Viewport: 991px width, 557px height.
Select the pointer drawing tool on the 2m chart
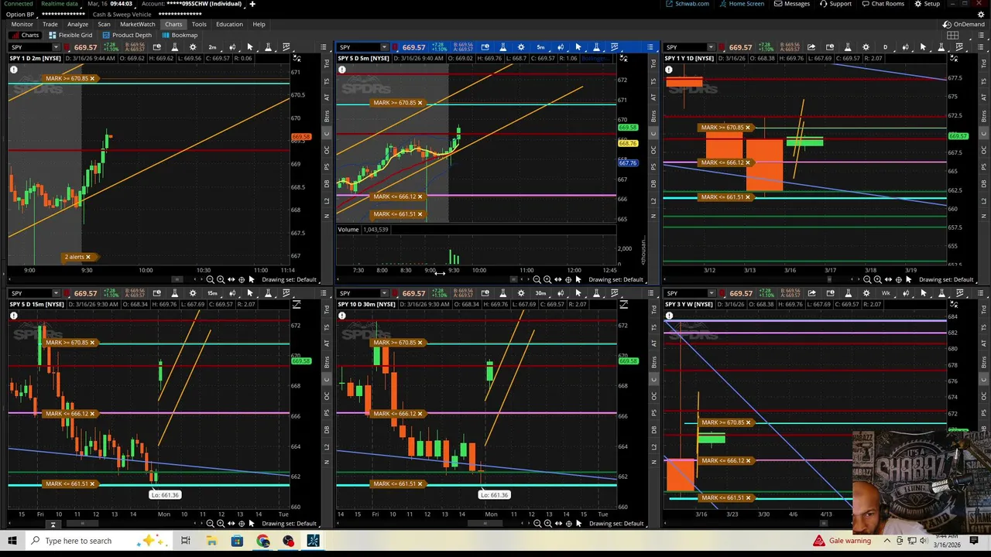tap(250, 47)
